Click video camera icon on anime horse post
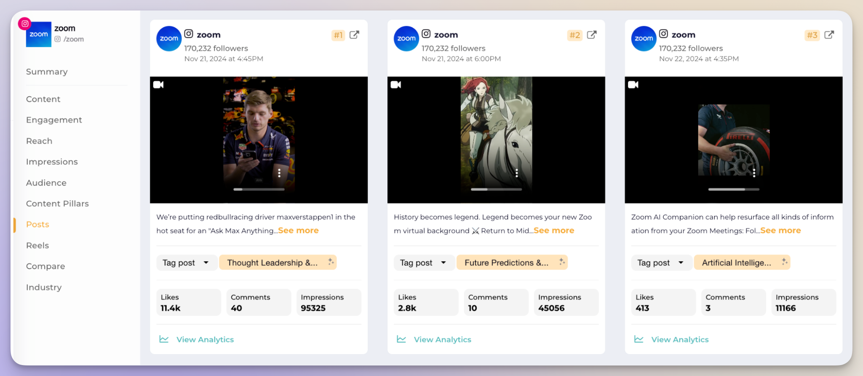This screenshot has height=376, width=863. (396, 85)
